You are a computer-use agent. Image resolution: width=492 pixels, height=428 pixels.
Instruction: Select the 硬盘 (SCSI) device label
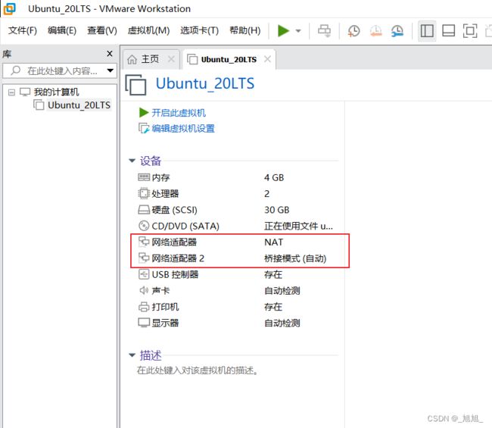[x=174, y=210]
